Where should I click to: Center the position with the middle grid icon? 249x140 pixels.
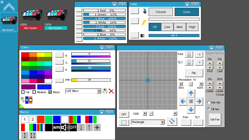(191, 101)
